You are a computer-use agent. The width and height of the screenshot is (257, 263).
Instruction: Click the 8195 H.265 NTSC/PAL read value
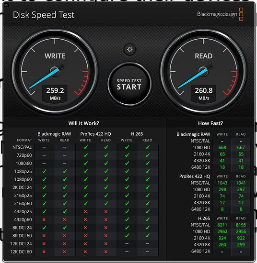point(241,225)
